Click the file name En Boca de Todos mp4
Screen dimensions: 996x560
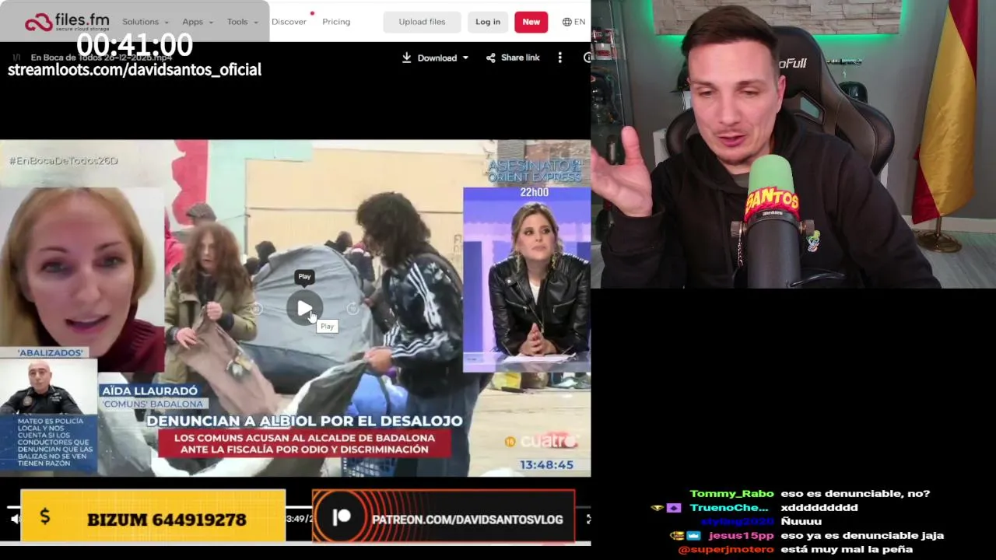point(101,58)
